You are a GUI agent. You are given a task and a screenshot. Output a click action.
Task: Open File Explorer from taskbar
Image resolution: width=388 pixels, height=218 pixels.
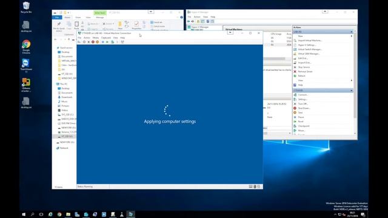[x=69, y=214]
